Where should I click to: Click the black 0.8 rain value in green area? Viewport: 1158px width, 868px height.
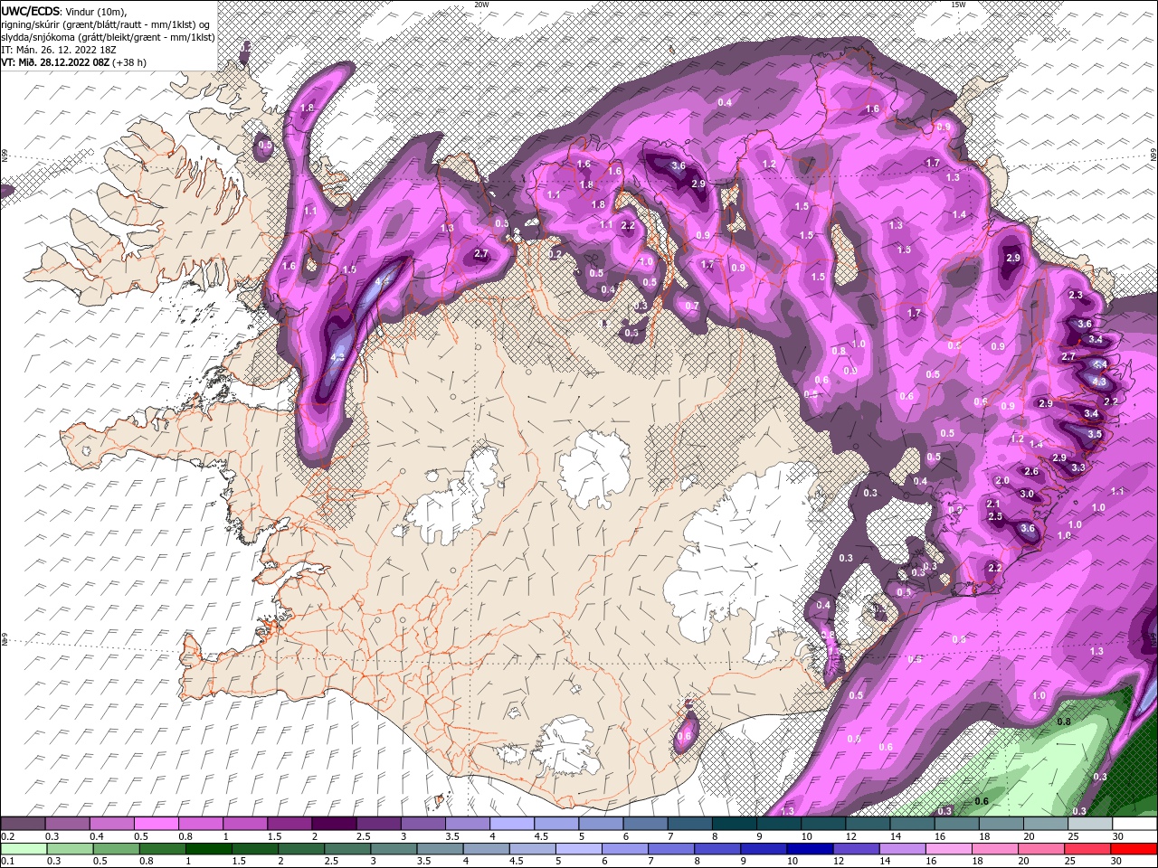[1064, 722]
